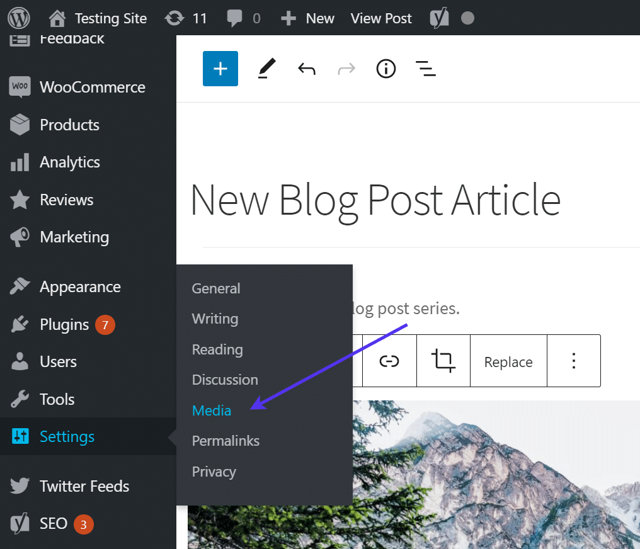Click the WordPress logo in admin bar
The image size is (640, 549).
pyautogui.click(x=19, y=18)
